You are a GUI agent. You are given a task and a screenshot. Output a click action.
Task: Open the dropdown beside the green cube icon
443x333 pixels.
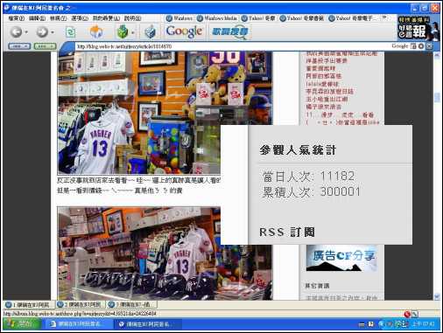click(133, 32)
